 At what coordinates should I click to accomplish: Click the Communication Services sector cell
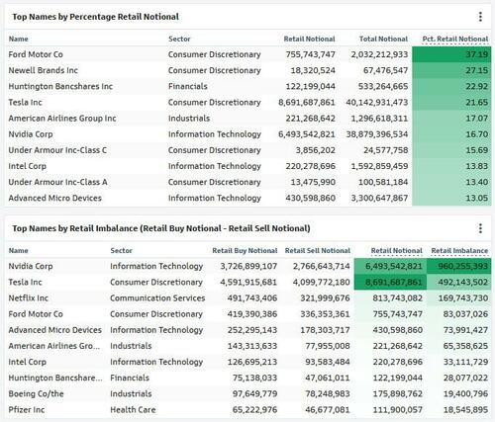157,298
